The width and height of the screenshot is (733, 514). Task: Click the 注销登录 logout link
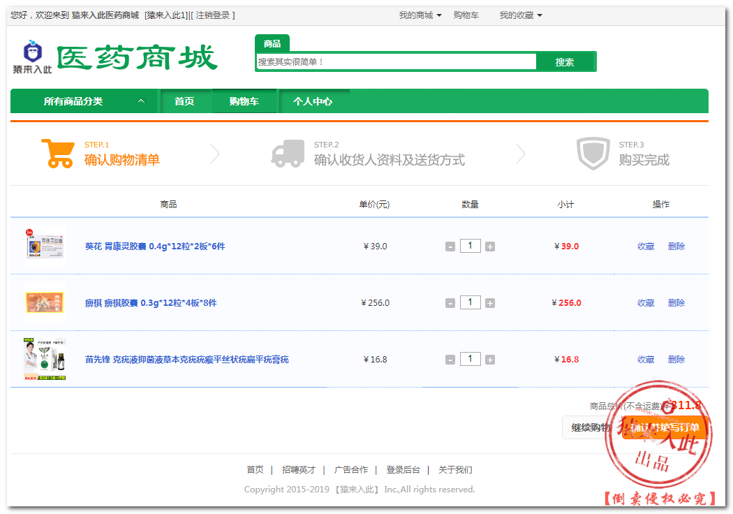(213, 15)
